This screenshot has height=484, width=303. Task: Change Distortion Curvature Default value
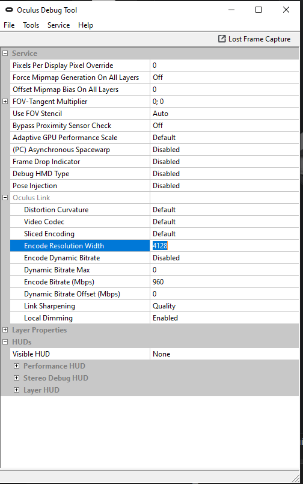pyautogui.click(x=224, y=210)
